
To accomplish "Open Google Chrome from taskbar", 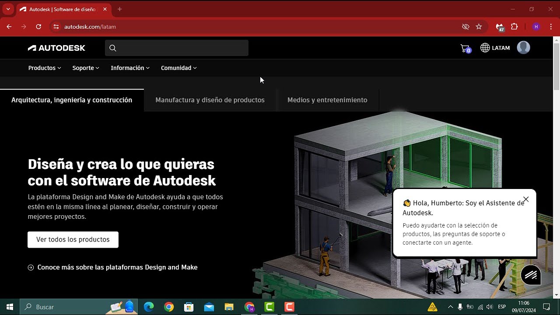I will 169,307.
